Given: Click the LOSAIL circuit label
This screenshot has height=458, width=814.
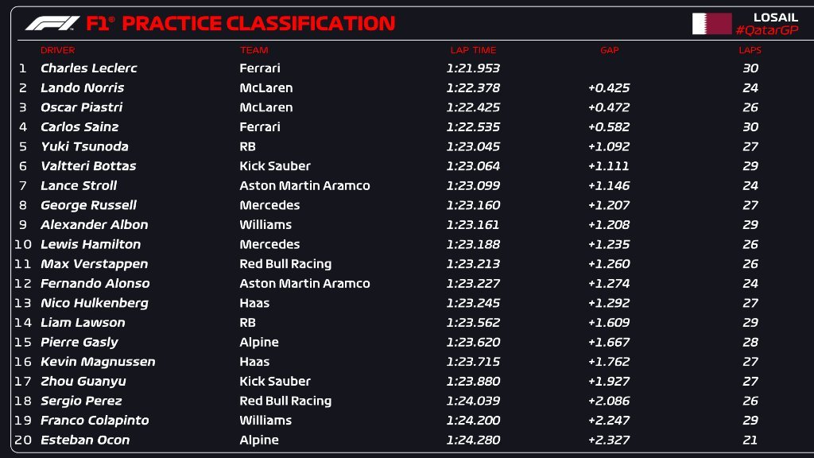Looking at the screenshot, I should (775, 17).
